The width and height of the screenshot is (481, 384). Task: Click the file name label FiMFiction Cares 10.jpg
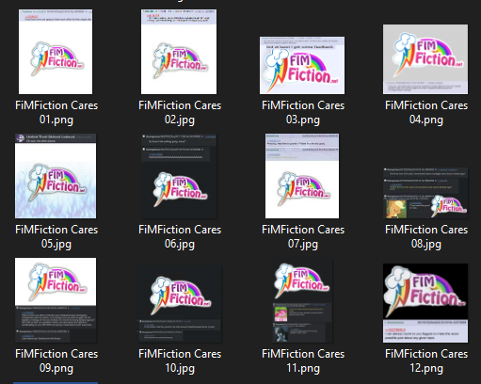pyautogui.click(x=180, y=360)
